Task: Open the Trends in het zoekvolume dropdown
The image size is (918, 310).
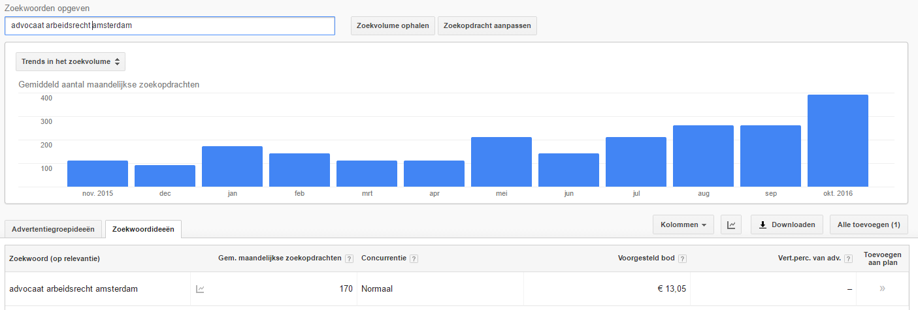Action: point(71,61)
